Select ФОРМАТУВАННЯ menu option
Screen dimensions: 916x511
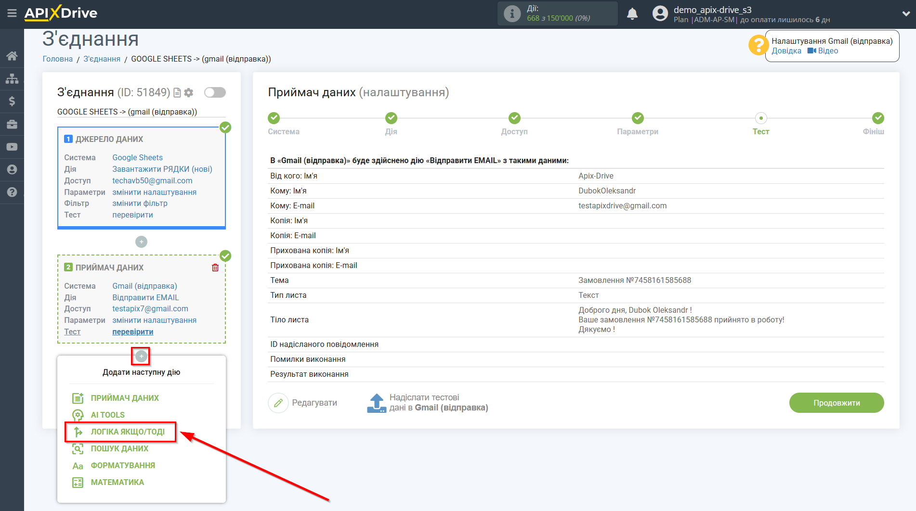click(x=114, y=465)
